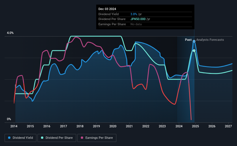
Task: Click the 4.0% y-axis label
Action: pos(10,33)
